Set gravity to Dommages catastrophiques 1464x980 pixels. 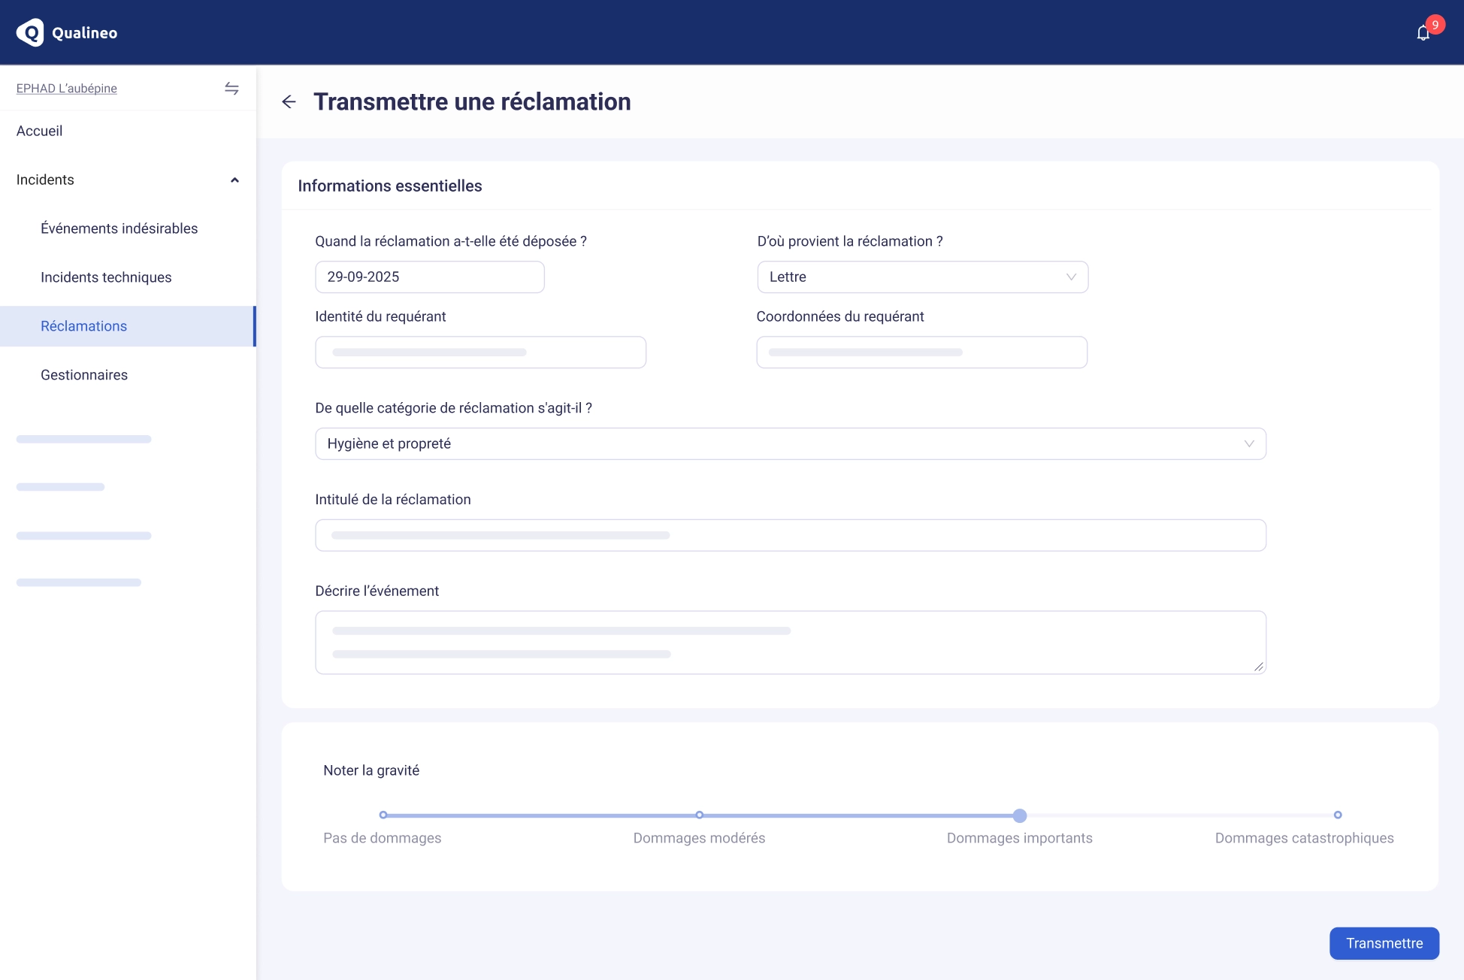click(x=1337, y=815)
